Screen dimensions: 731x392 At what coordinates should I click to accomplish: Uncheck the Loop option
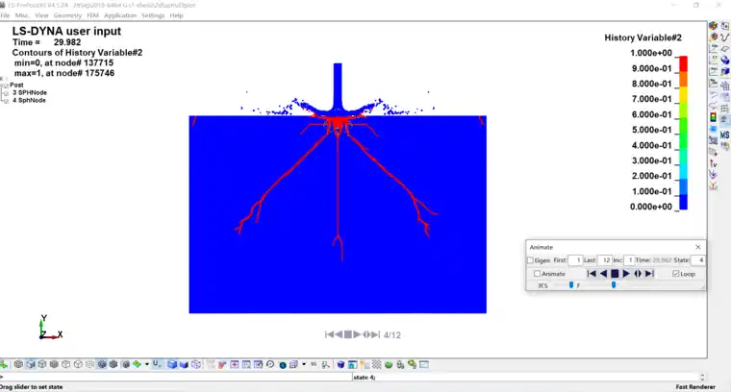pos(675,274)
